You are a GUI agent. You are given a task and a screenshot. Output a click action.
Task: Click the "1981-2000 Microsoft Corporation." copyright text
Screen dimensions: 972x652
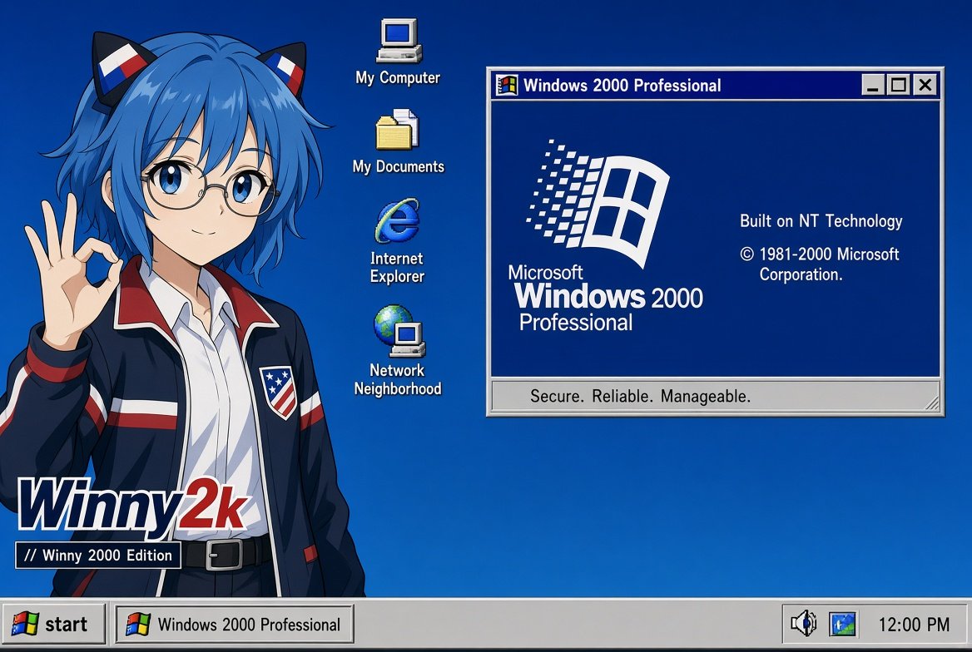tap(820, 264)
